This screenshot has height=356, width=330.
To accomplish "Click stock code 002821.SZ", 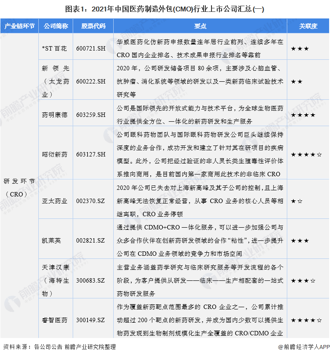I will coord(90,240).
